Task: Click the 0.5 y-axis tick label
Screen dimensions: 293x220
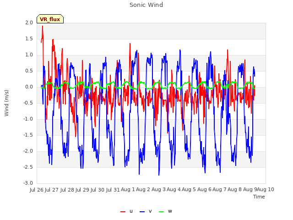Action: tap(29, 71)
